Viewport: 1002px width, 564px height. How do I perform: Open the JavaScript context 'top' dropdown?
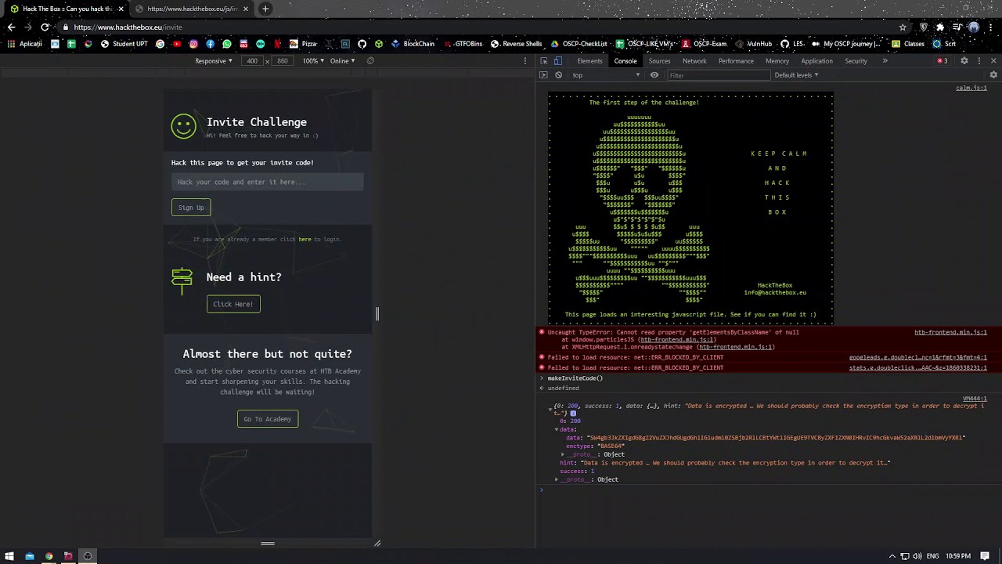point(606,75)
